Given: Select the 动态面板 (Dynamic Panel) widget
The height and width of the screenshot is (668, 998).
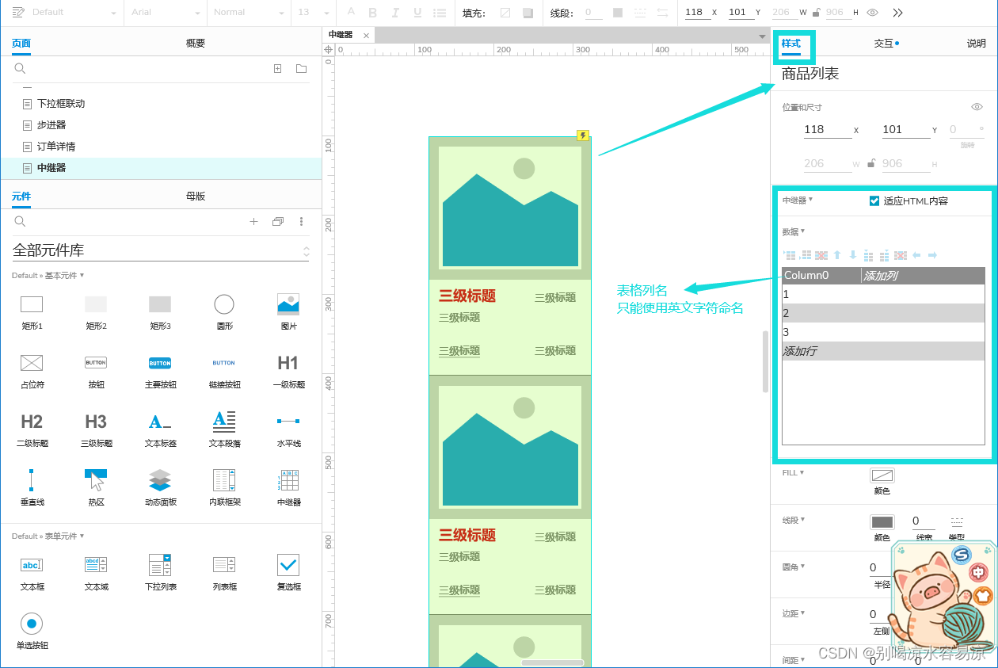Looking at the screenshot, I should [160, 481].
